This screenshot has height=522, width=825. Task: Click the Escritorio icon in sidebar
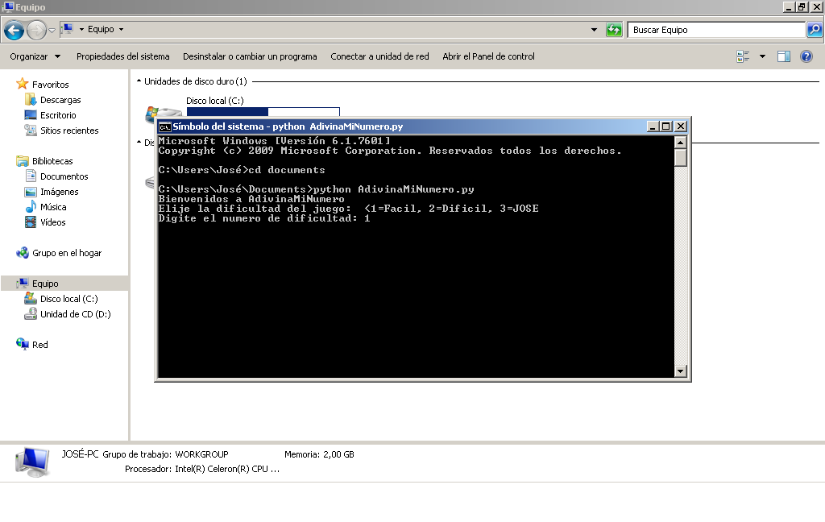point(31,114)
